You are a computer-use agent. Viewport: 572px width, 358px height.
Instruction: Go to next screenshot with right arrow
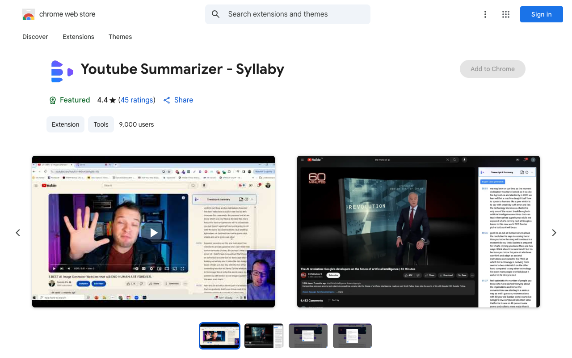click(x=554, y=233)
